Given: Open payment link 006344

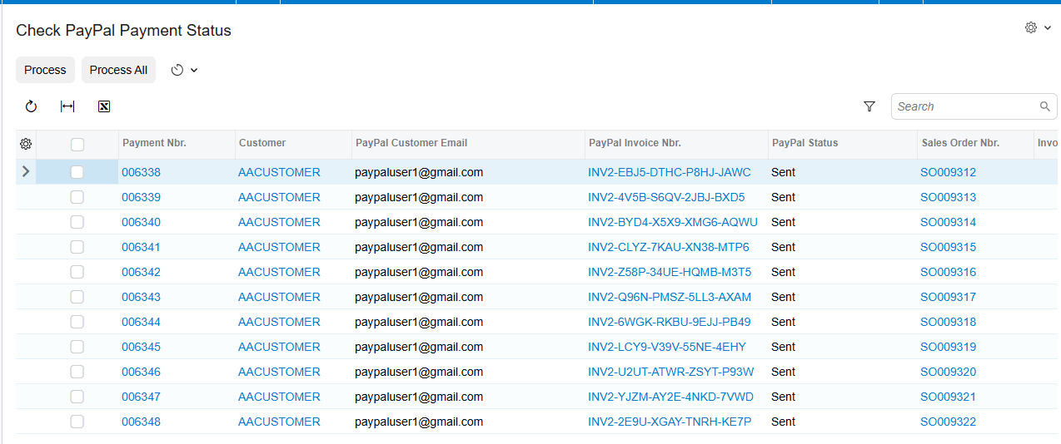Looking at the screenshot, I should click(x=141, y=322).
